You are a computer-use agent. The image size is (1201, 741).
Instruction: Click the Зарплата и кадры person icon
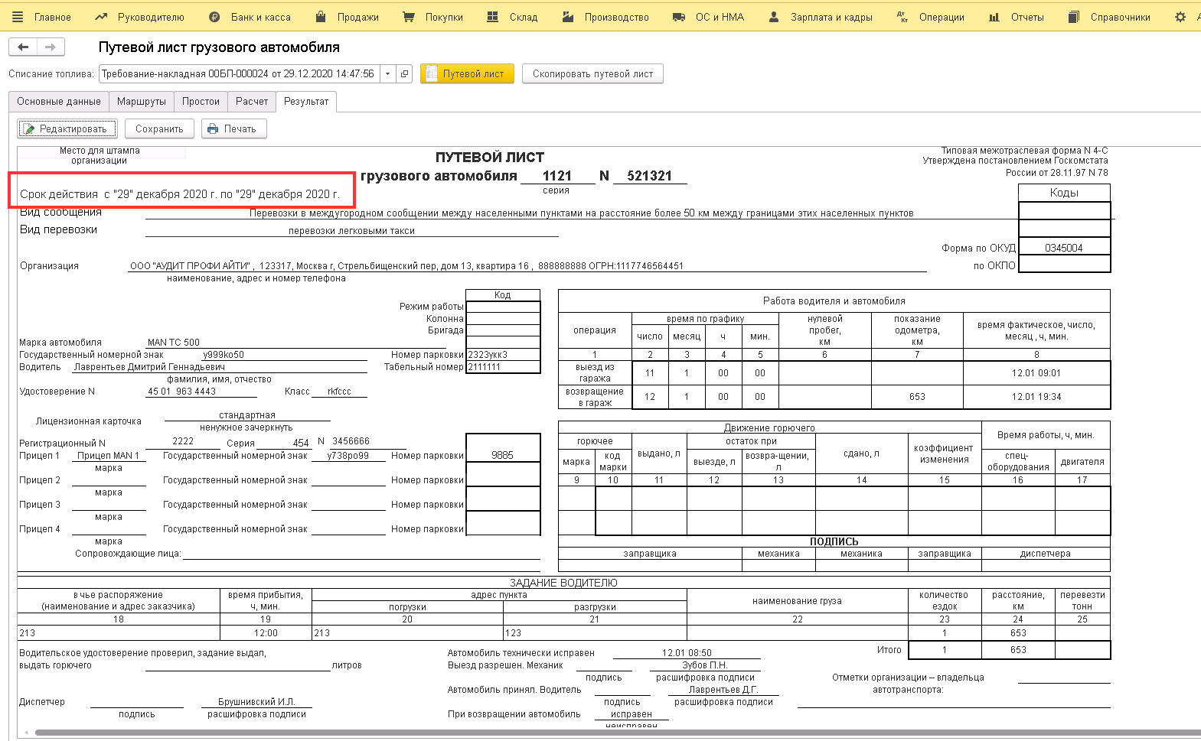coord(774,17)
